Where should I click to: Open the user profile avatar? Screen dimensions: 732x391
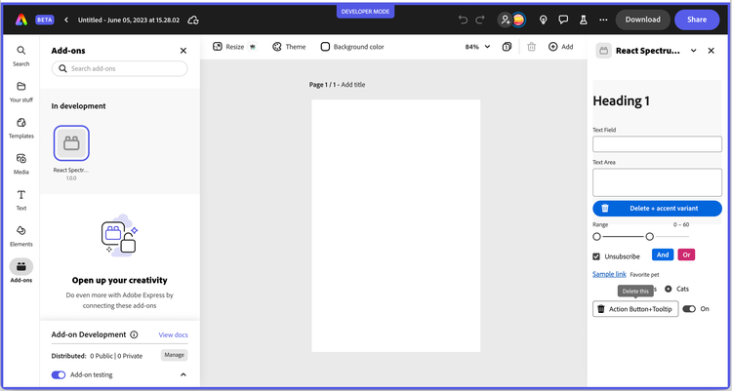[518, 20]
